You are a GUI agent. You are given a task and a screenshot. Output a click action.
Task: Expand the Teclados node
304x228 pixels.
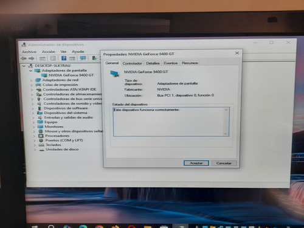click(x=35, y=145)
